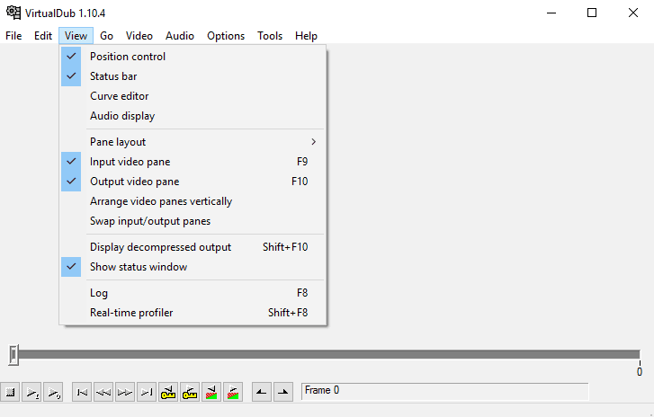Click the next scene change icon
The width and height of the screenshot is (654, 417).
point(233,392)
